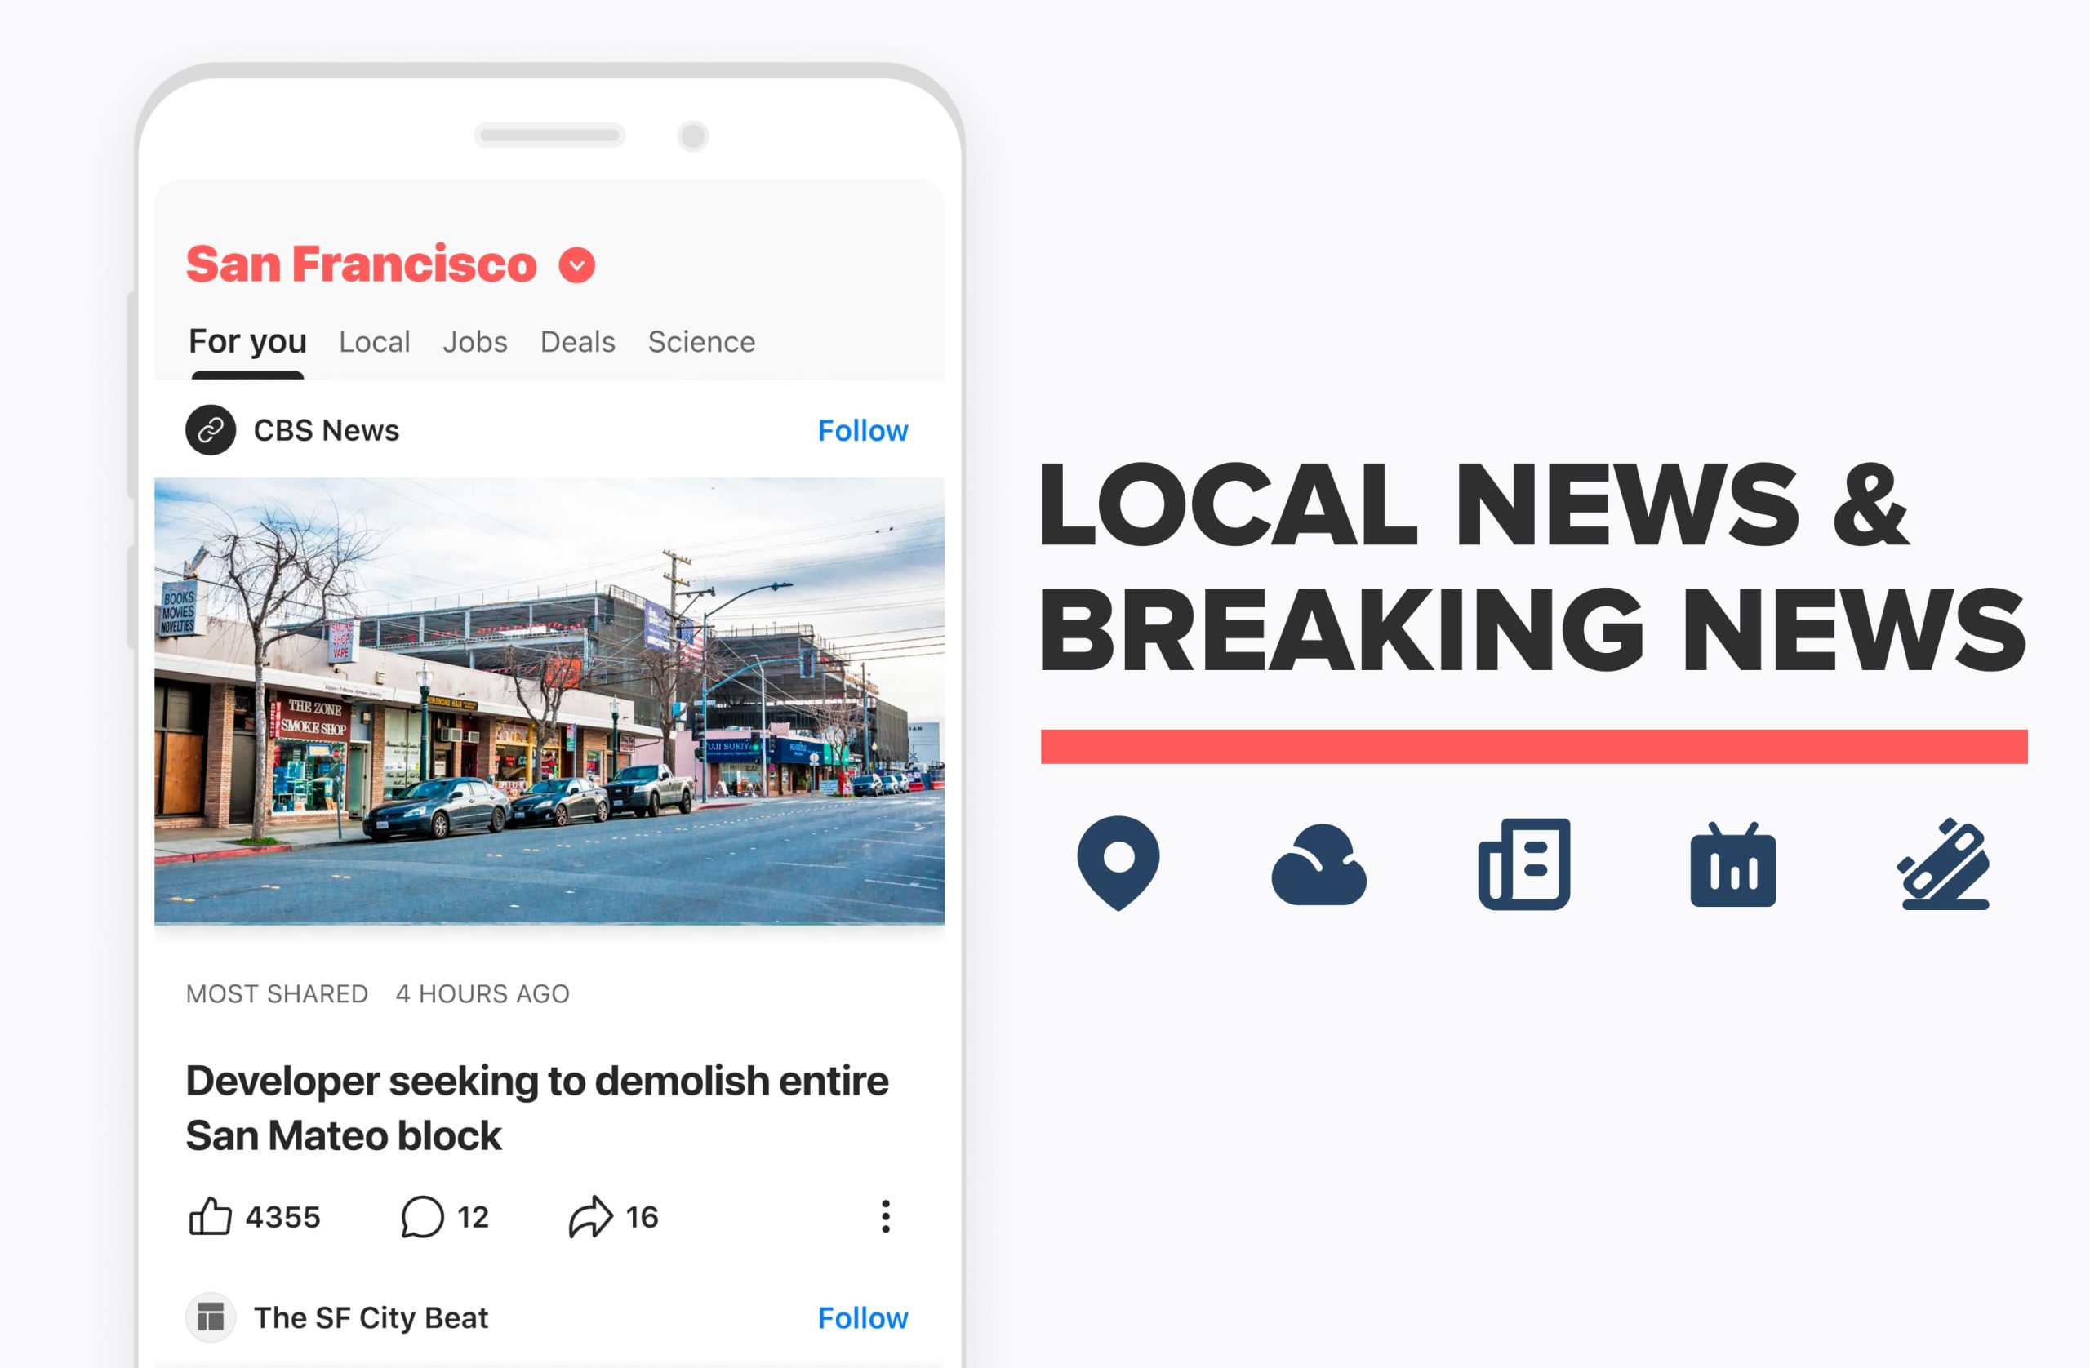The image size is (2090, 1368).
Task: Click the CBS News link avatar icon
Action: 211,430
